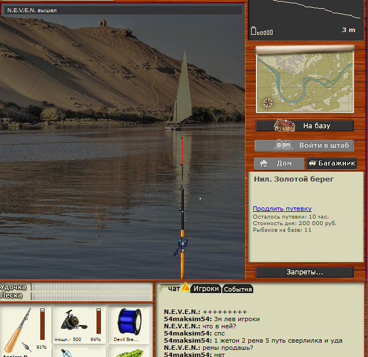Screen dimensions: 368x357
Task: Open the fishing rod equipment slot
Action: (x=25, y=331)
